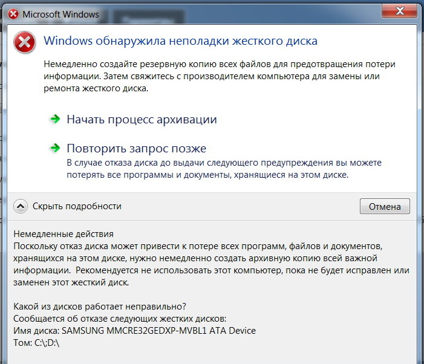Start backup via Начать процесс архивации
The width and height of the screenshot is (424, 364).
142,120
